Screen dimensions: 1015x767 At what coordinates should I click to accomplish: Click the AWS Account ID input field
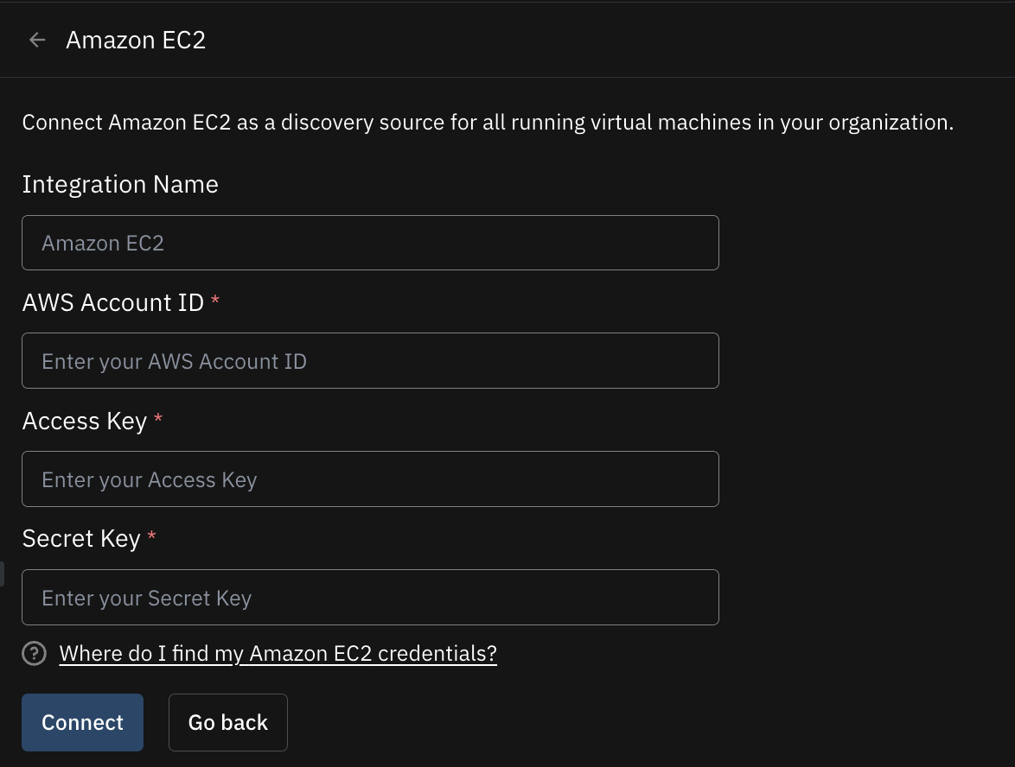click(370, 361)
